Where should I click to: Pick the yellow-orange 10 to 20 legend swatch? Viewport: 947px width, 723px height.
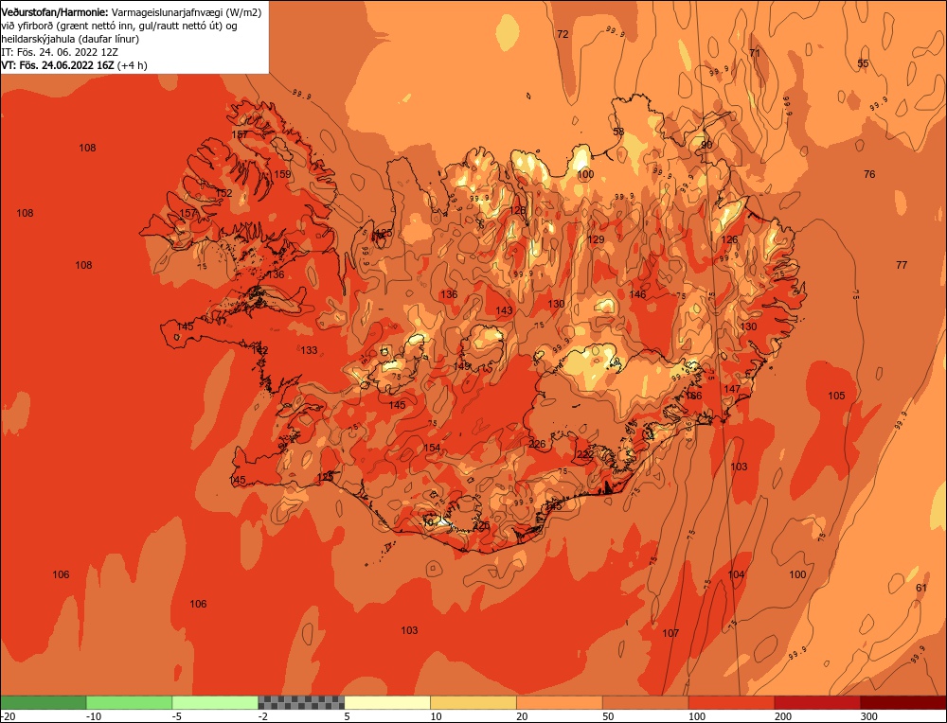[x=473, y=702]
